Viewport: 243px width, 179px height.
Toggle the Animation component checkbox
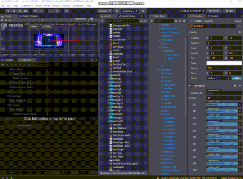coord(192,86)
